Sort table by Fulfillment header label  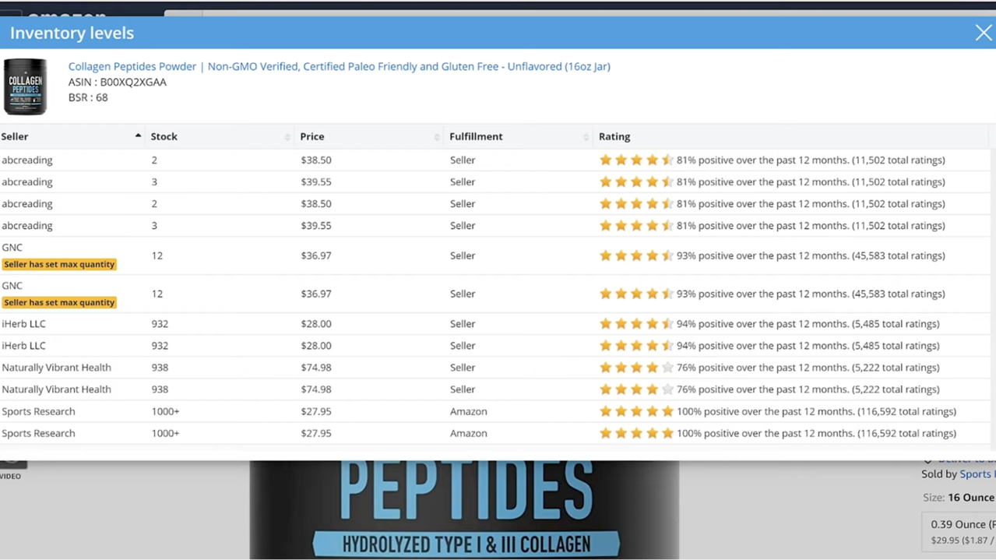click(476, 136)
